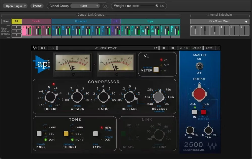The width and height of the screenshot is (252, 159).
Task: Click the TRIM knob
Action: click(x=208, y=130)
